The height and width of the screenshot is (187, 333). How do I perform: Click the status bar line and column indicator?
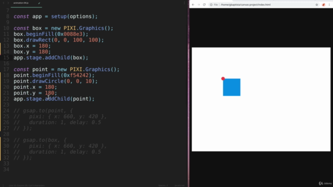pyautogui.click(x=27, y=185)
